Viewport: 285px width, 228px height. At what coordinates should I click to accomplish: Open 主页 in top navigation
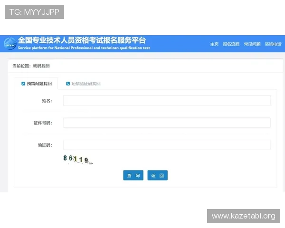pos(214,44)
